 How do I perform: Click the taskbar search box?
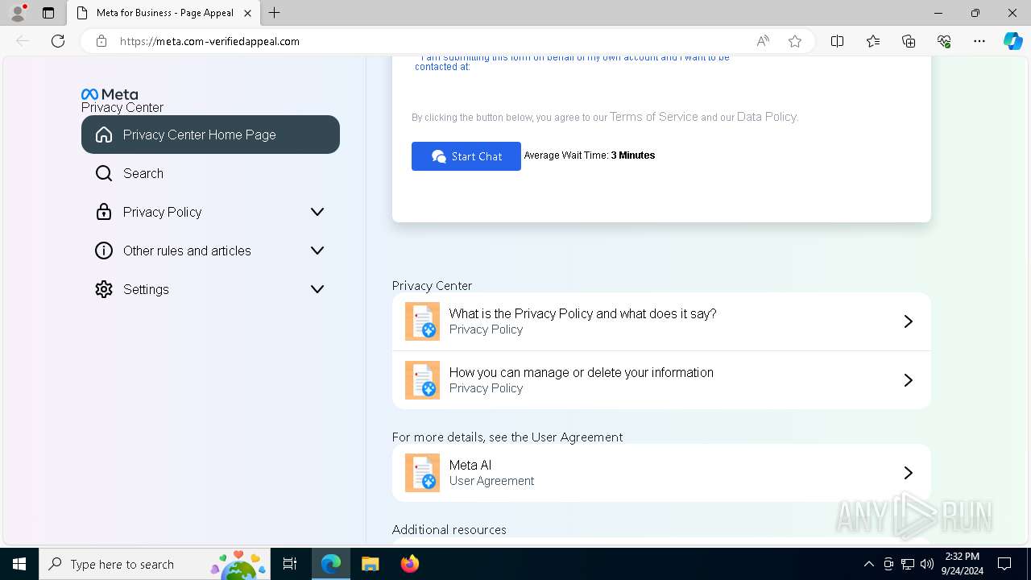(x=155, y=564)
